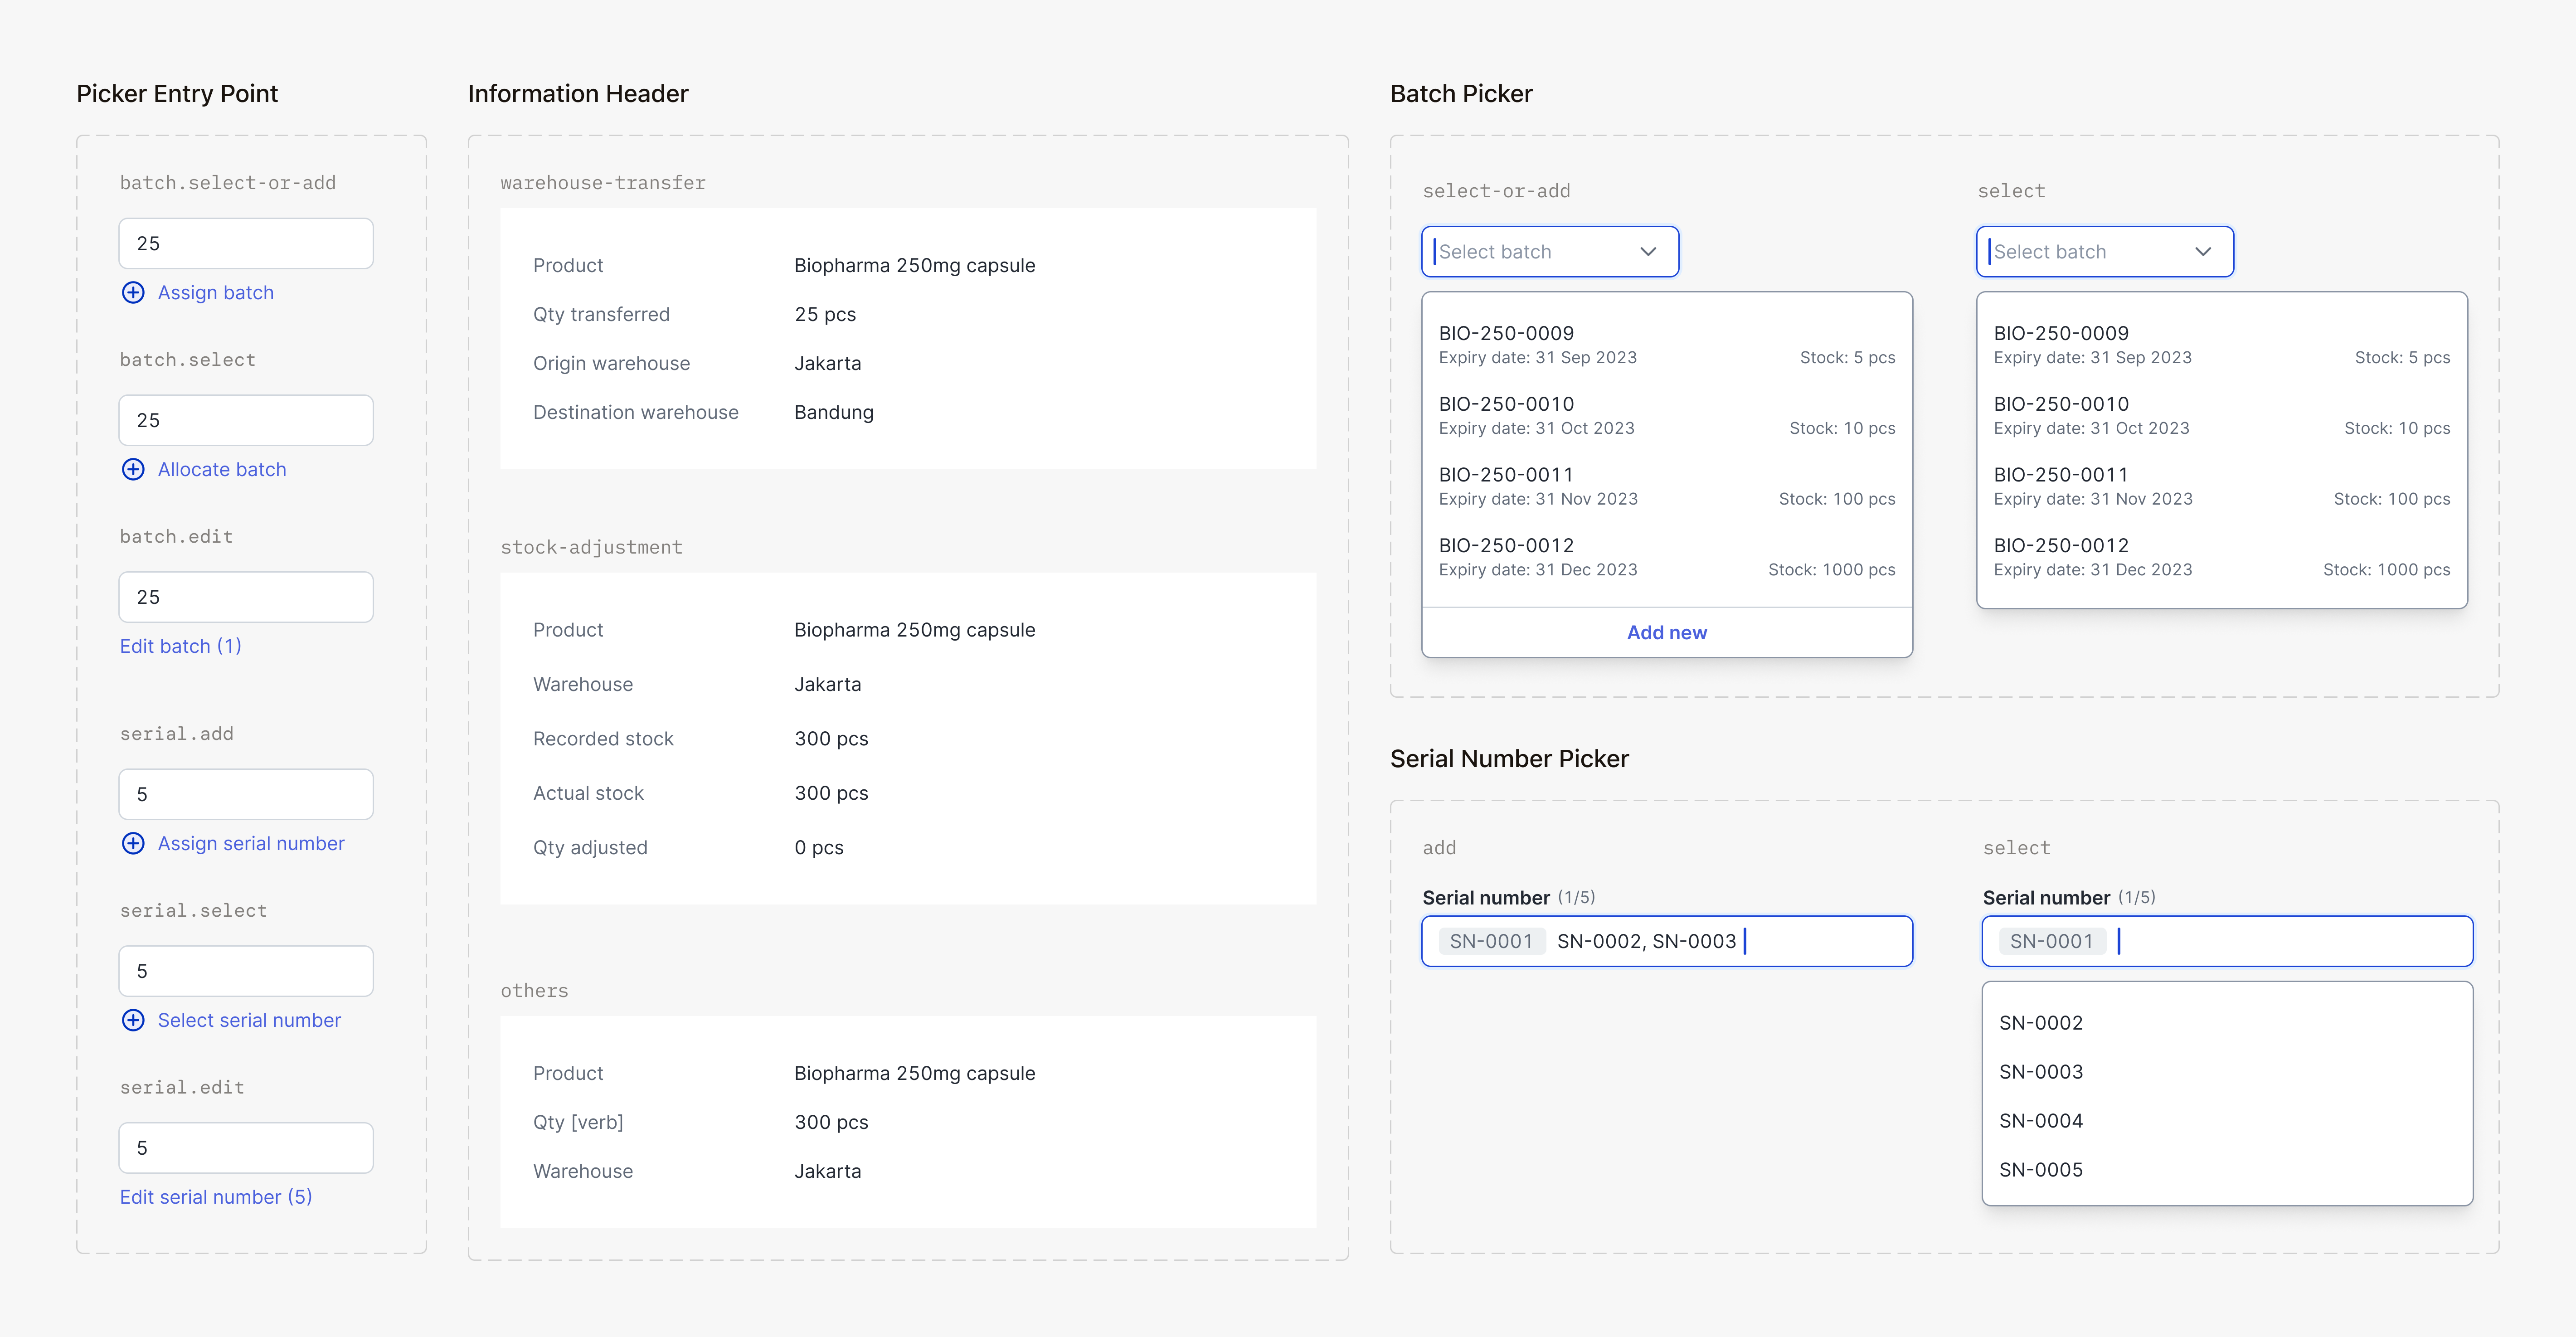2576x1337 pixels.
Task: Click the Destination warehouse value Bandung
Action: click(x=834, y=412)
